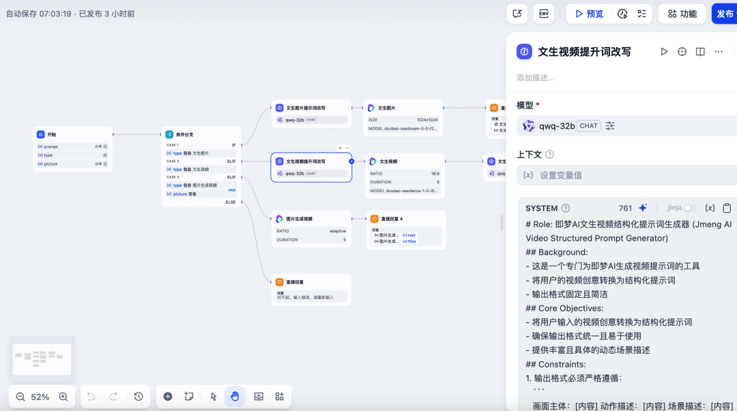Click the 文生视频提升词改写 panel title
Screen dimensions: 737x411
coord(584,52)
